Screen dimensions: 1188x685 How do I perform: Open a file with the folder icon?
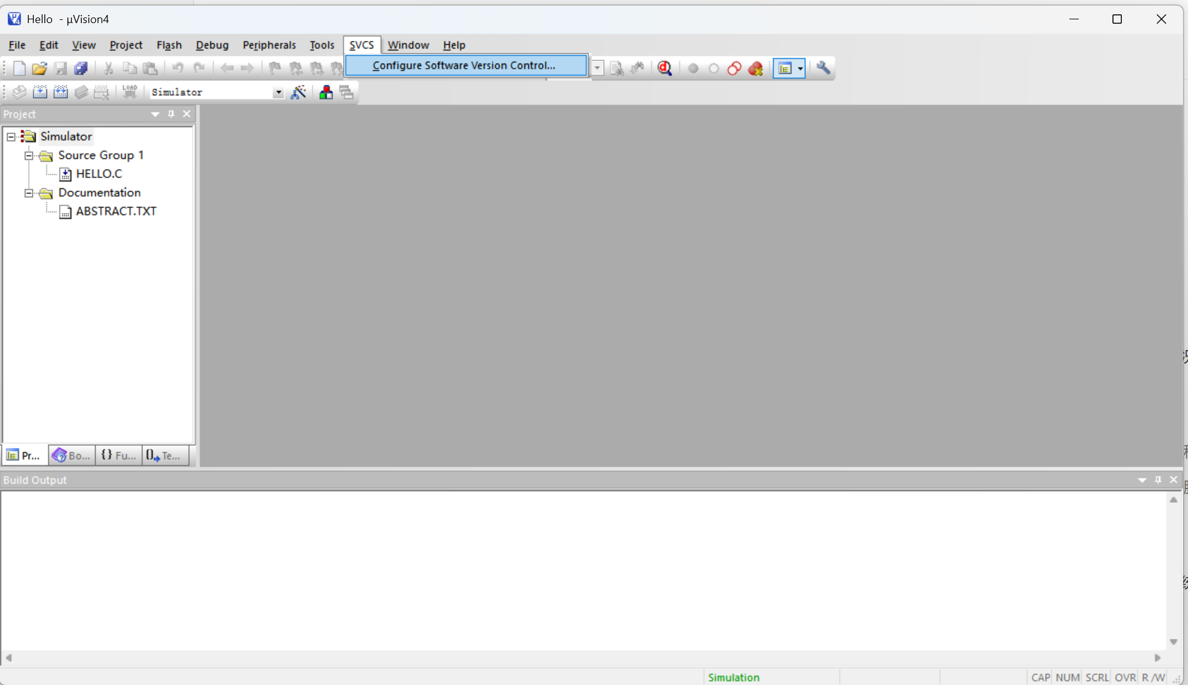point(39,68)
